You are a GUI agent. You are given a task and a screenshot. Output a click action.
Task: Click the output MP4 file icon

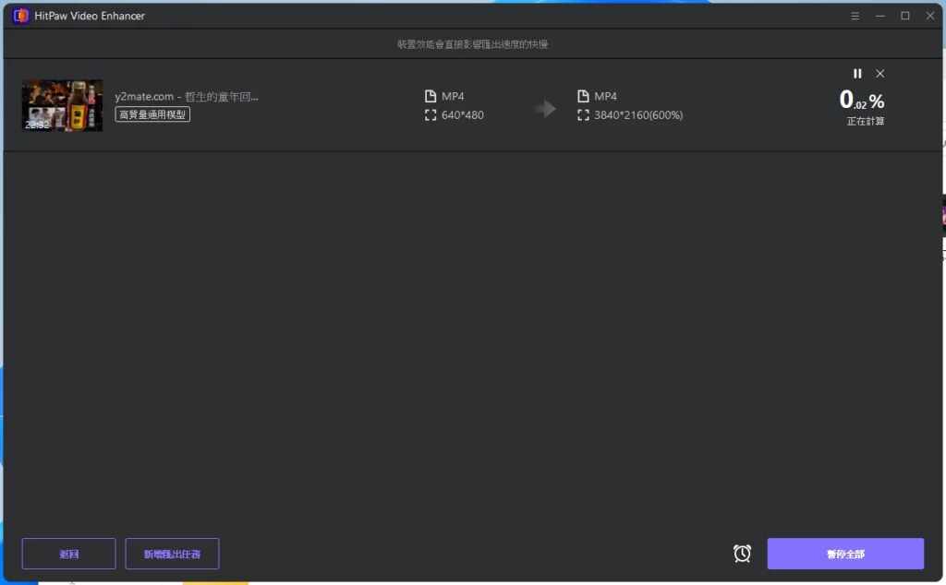(583, 96)
